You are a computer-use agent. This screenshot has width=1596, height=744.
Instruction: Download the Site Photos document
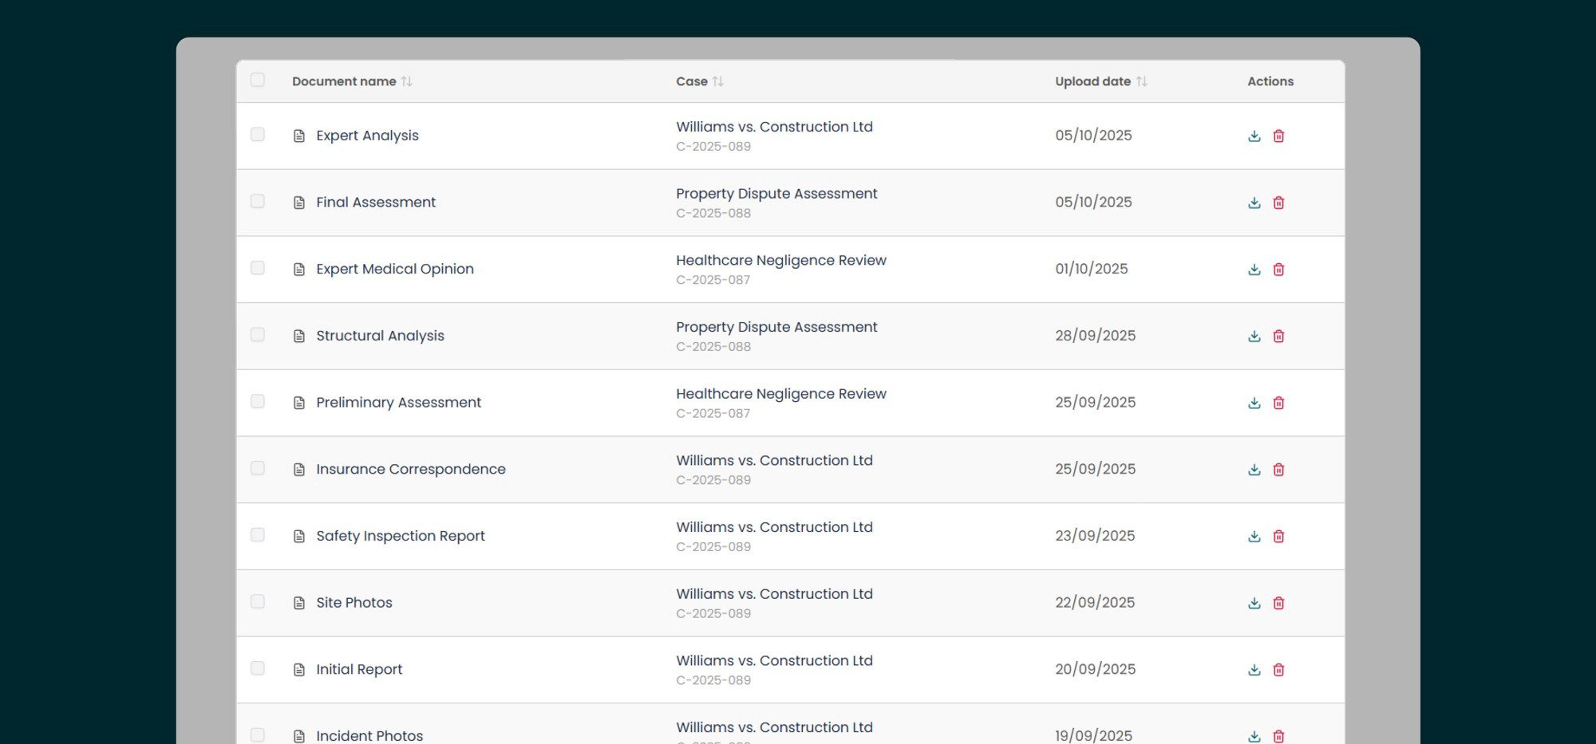click(1254, 603)
